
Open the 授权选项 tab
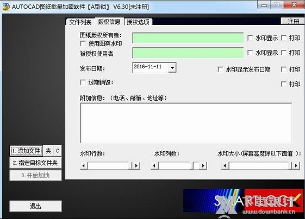138,22
